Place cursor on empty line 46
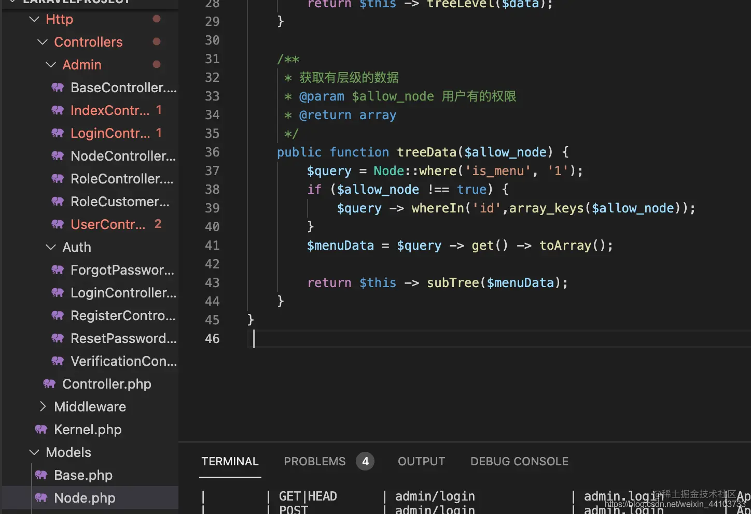 click(499, 338)
